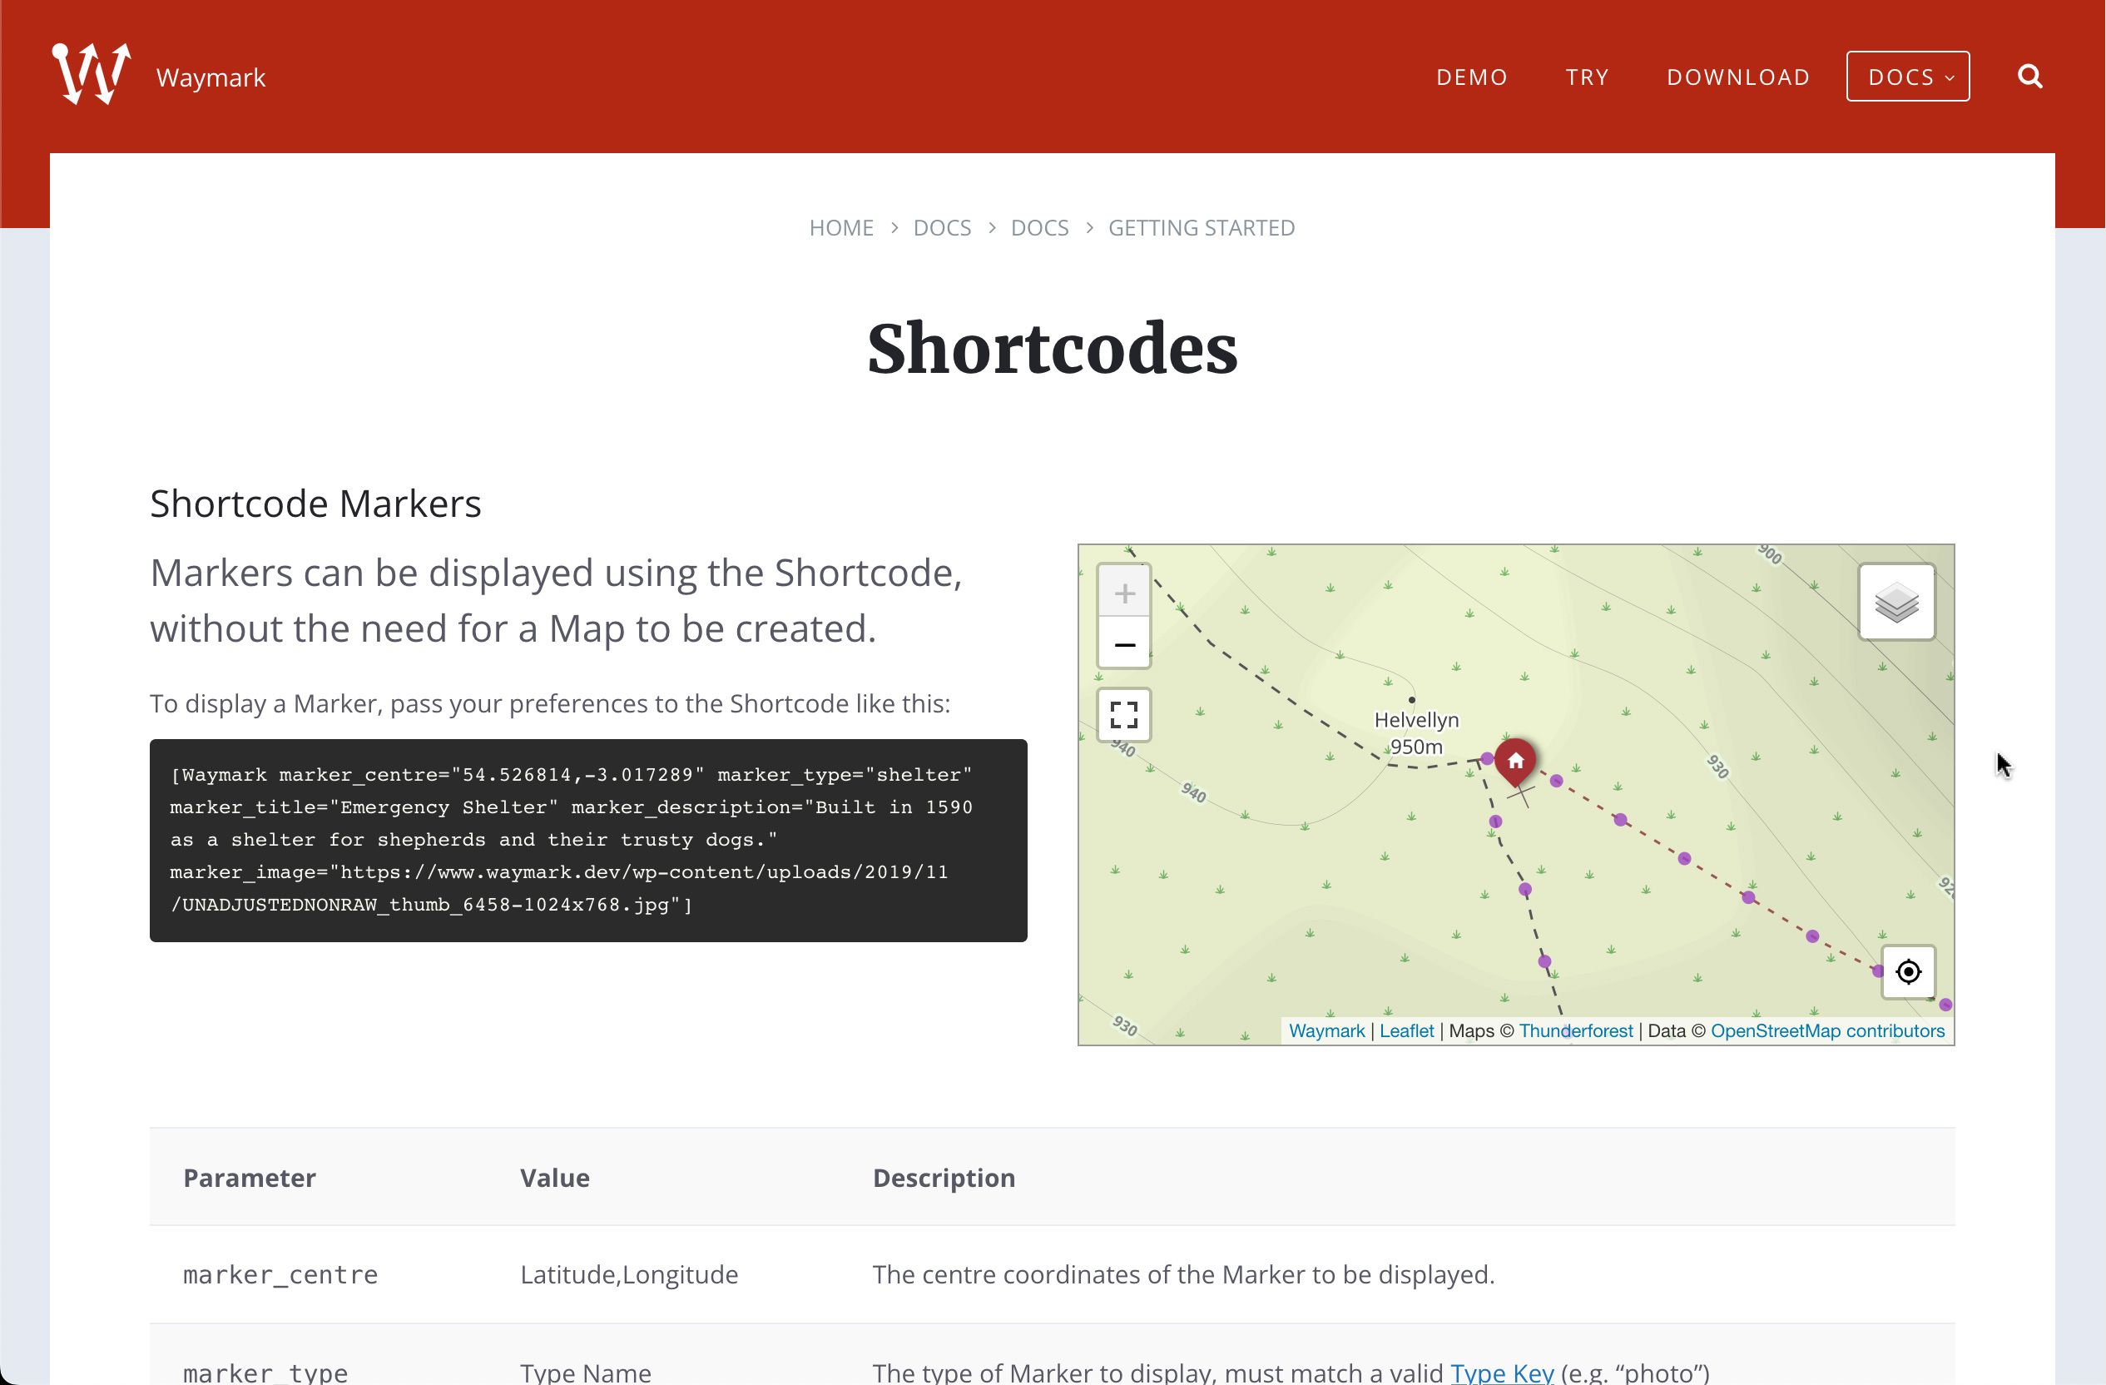Open the Thunderforest attribution link
The height and width of the screenshot is (1385, 2106).
(1575, 1031)
